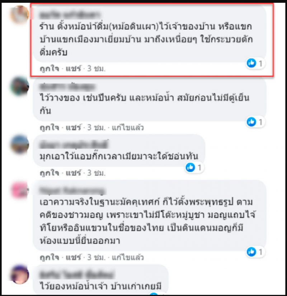Open "แก้ไขแล้ว" under the "เอาความจริงในฐานะมัคคุเทศก์" comment
The height and width of the screenshot is (296, 287).
click(x=128, y=257)
